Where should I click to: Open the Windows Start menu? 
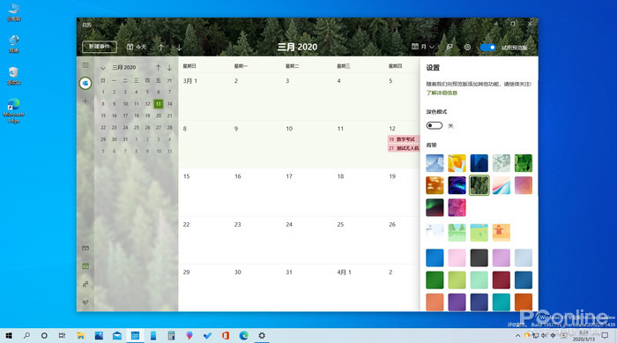click(9, 336)
